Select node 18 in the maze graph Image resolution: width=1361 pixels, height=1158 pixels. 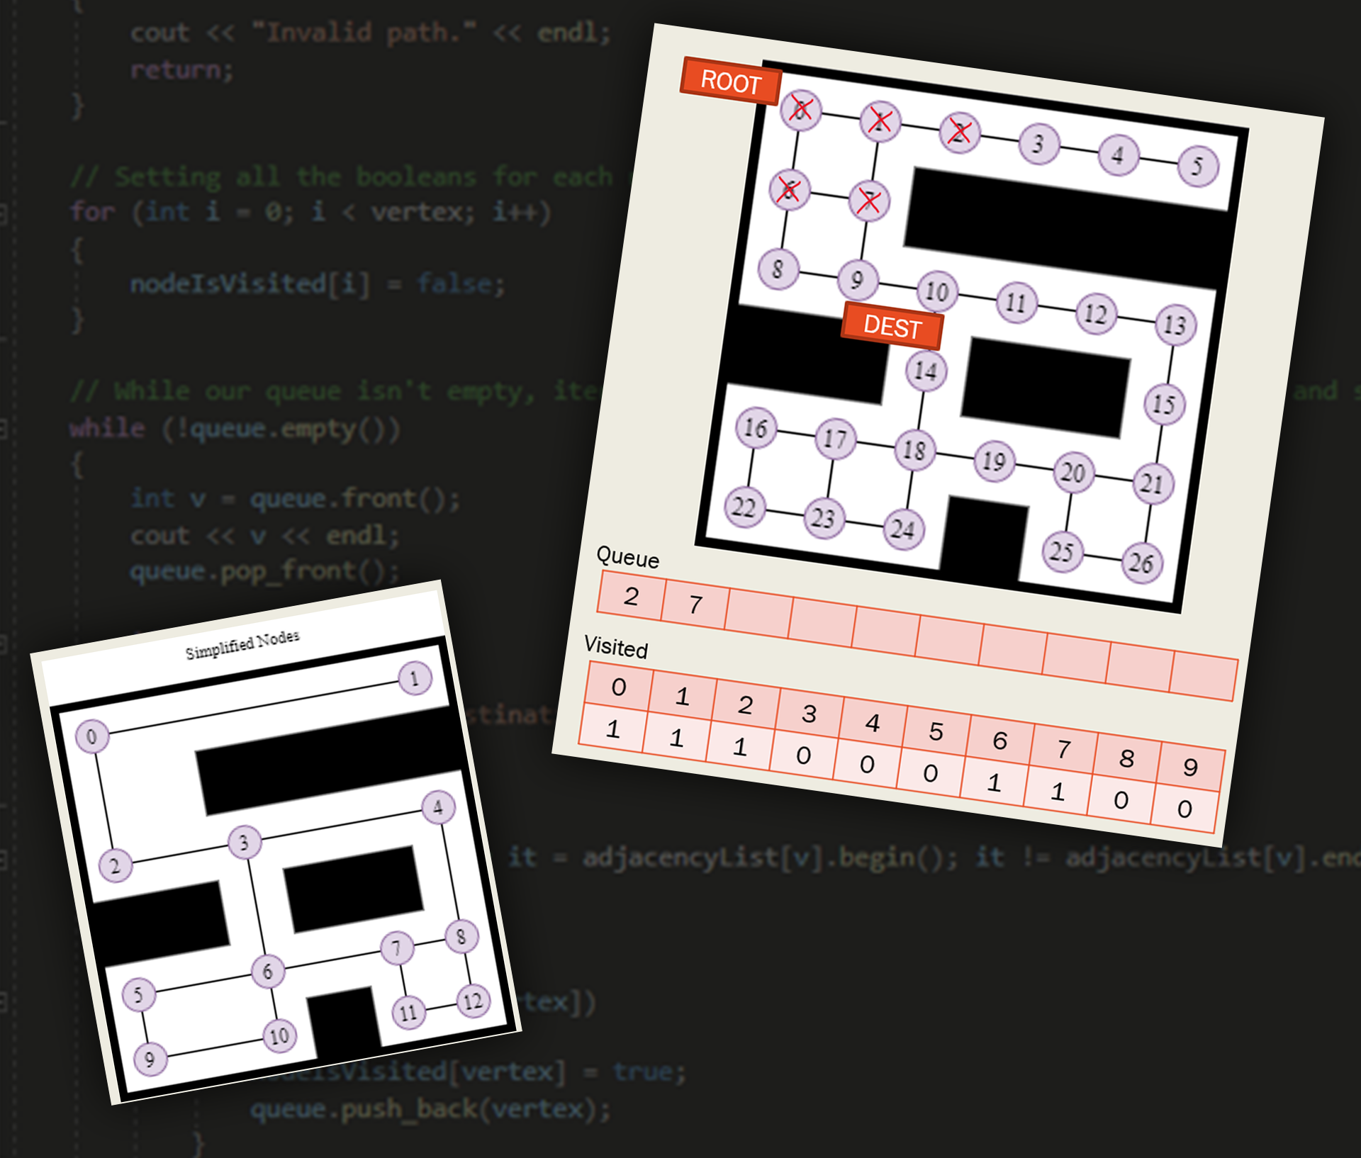[x=914, y=450]
